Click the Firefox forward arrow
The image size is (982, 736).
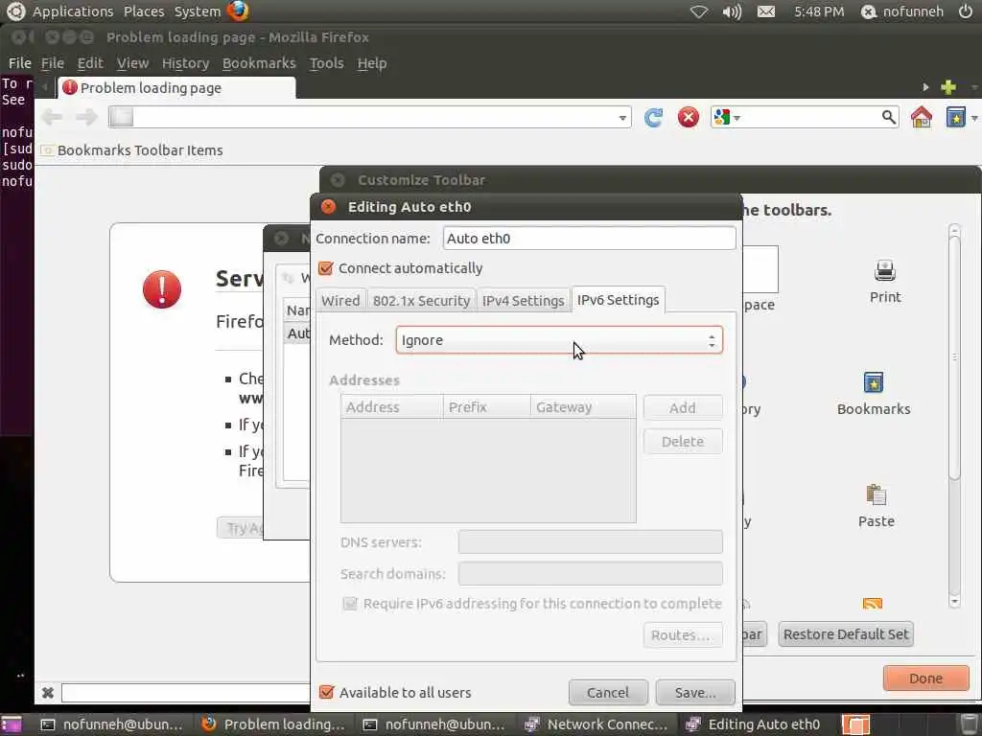pyautogui.click(x=86, y=117)
